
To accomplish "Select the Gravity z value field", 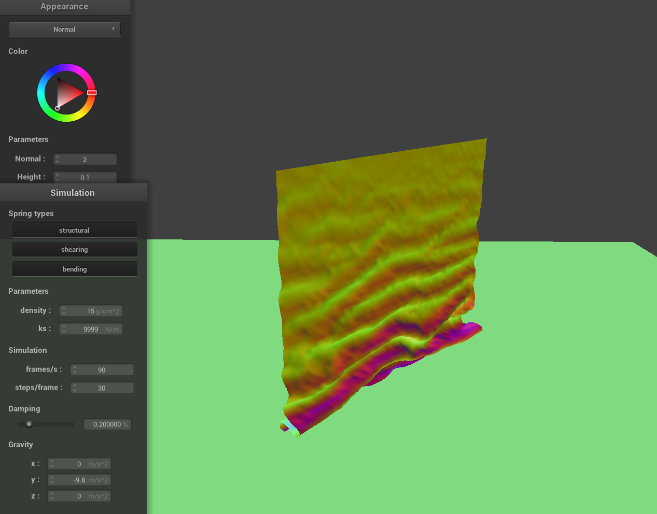I will (79, 496).
